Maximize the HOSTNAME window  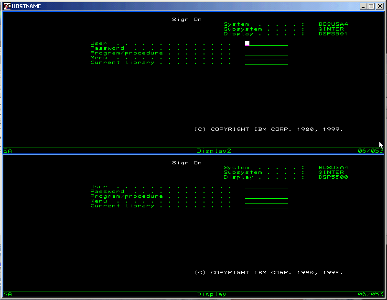click(371, 6)
